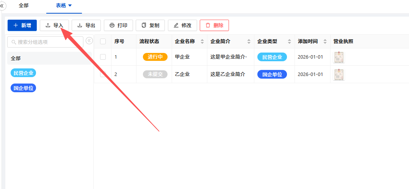Open 甲企业 business license thumbnail
Viewport: 409px width, 189px height.
coord(339,57)
